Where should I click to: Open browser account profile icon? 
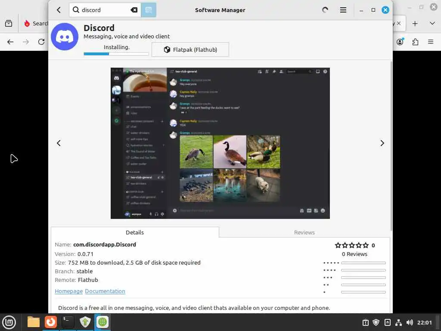pos(400,42)
